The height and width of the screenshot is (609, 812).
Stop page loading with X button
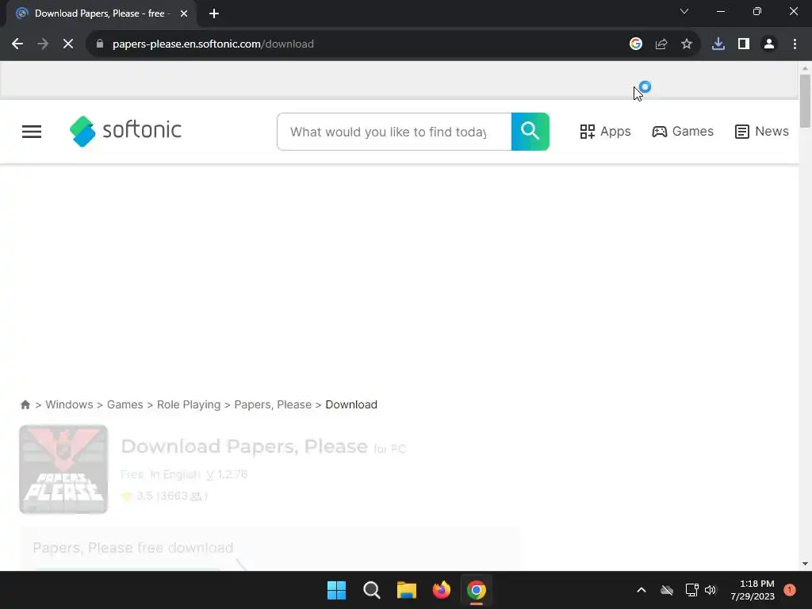68,44
